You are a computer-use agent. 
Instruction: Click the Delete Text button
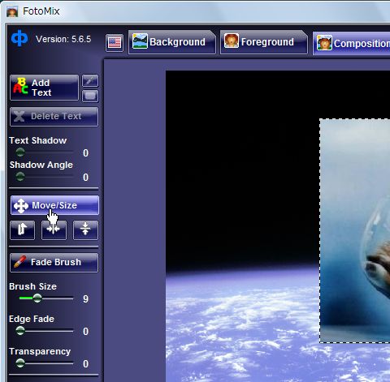[x=54, y=117]
